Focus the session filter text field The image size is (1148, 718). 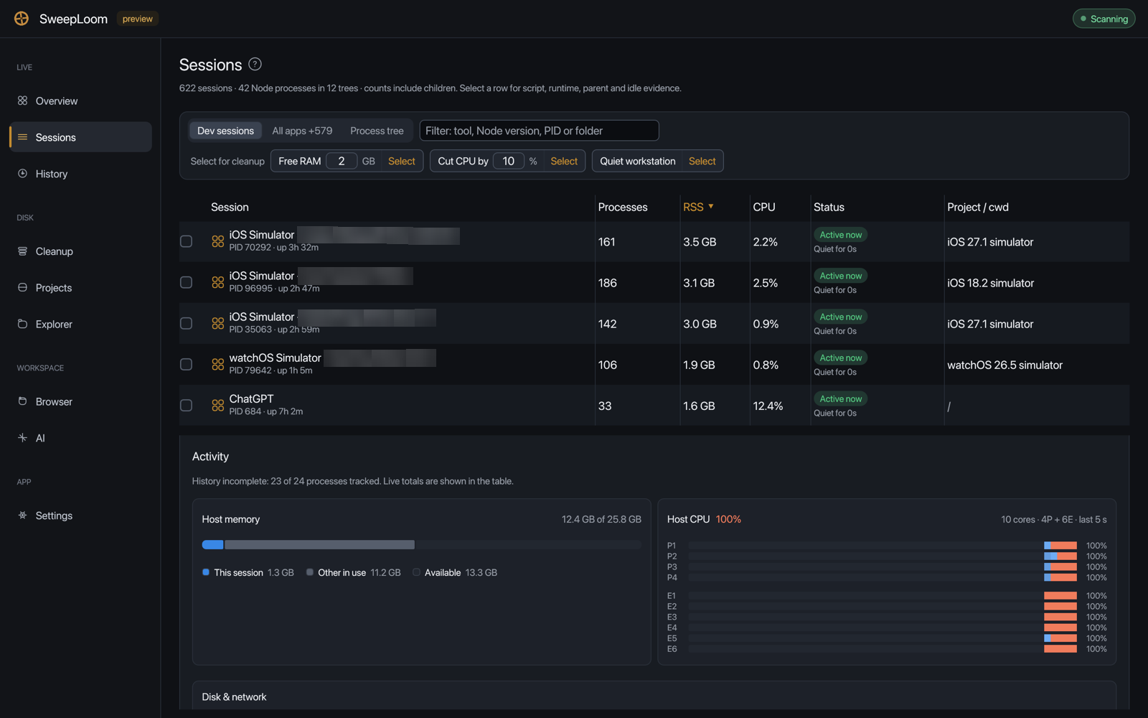point(539,131)
